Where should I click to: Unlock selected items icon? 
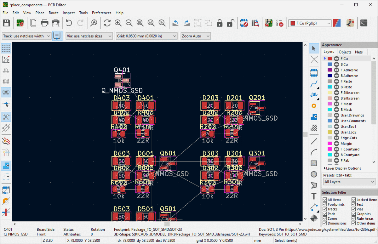click(231, 23)
